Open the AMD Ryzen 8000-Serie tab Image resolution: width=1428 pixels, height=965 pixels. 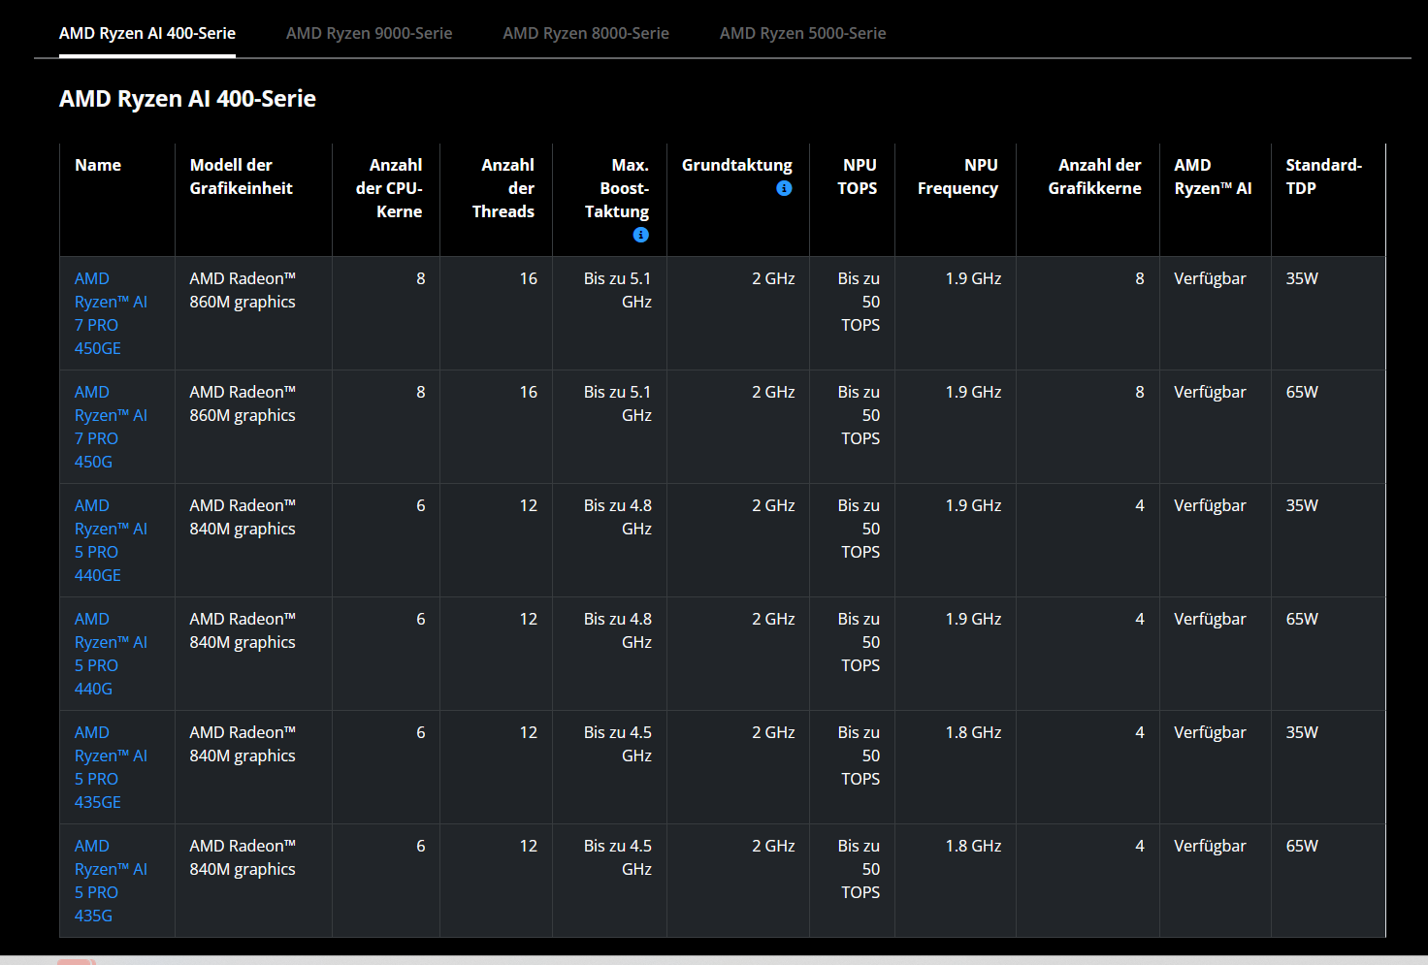[x=586, y=33]
